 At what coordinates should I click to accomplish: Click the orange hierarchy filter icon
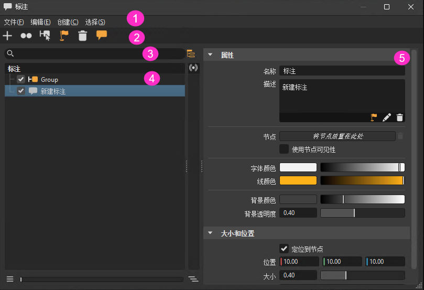coord(191,53)
